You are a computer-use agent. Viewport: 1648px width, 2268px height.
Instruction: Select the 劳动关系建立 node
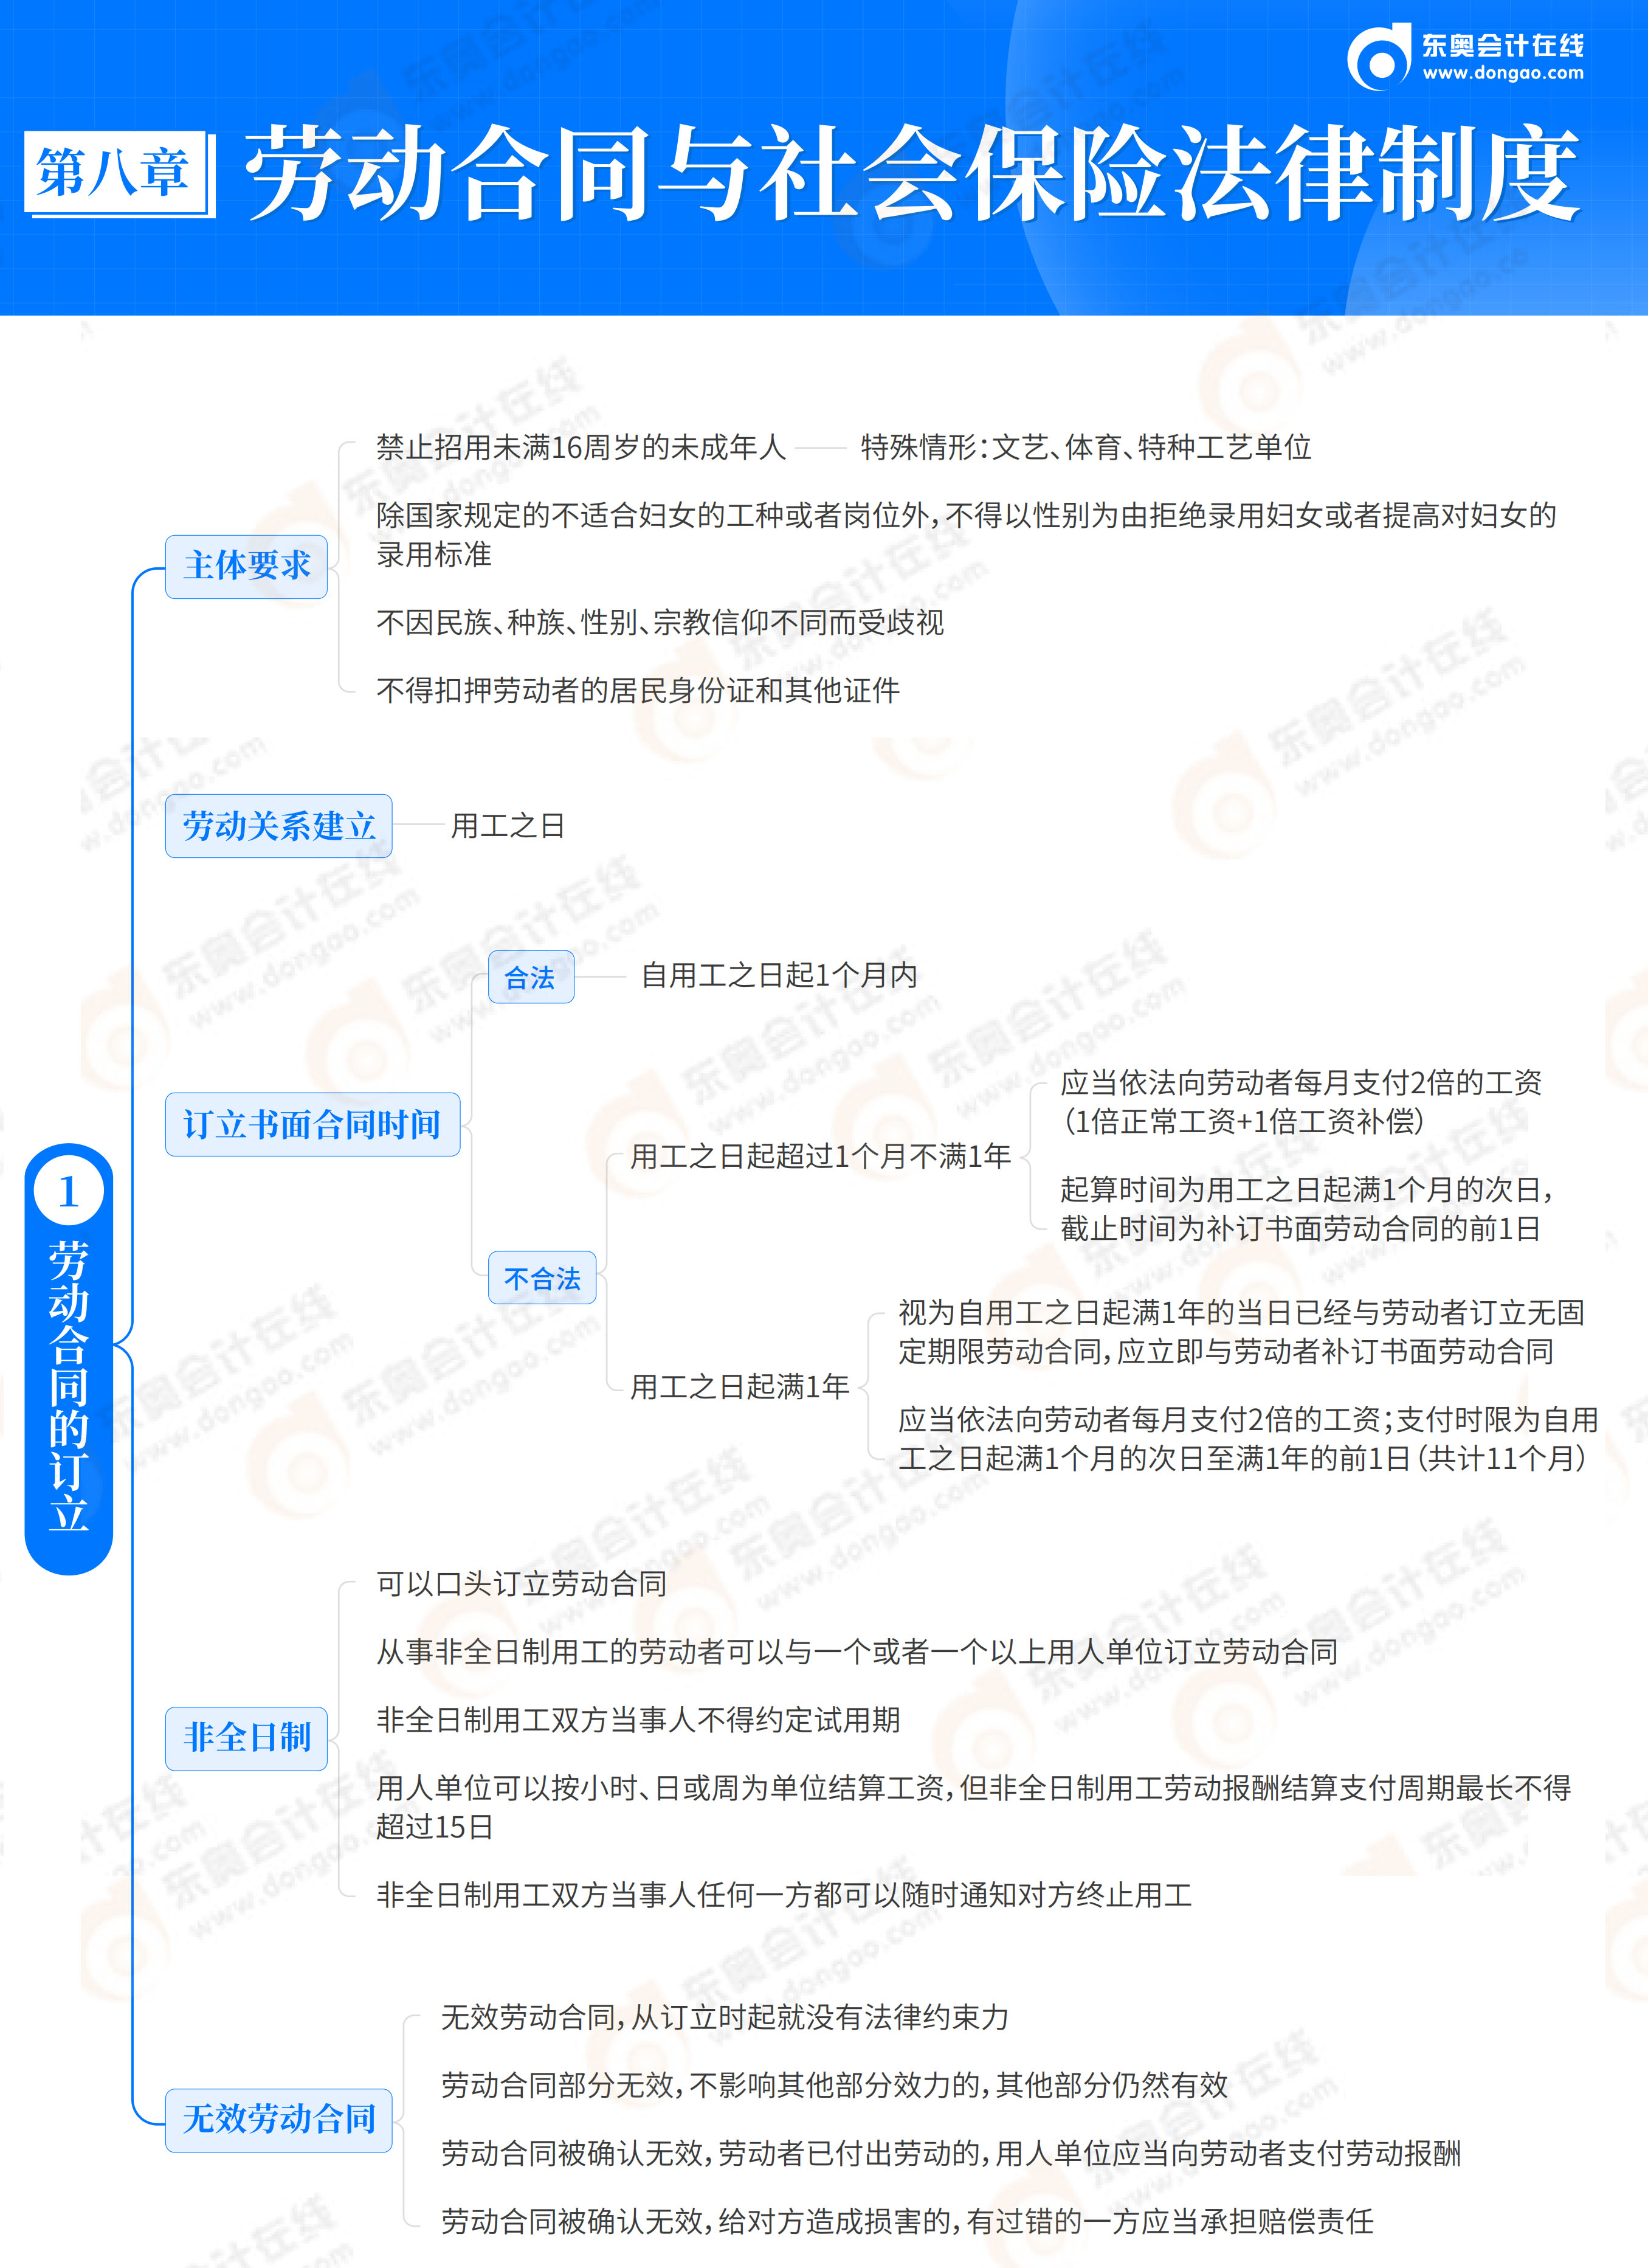279,826
